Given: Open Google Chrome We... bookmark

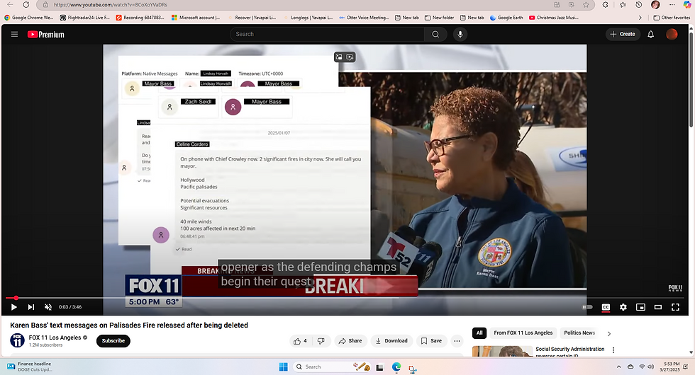Looking at the screenshot, I should pyautogui.click(x=29, y=18).
